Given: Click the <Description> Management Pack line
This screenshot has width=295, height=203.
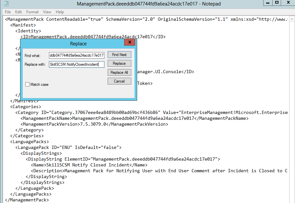Looking at the screenshot, I should pos(159,171).
